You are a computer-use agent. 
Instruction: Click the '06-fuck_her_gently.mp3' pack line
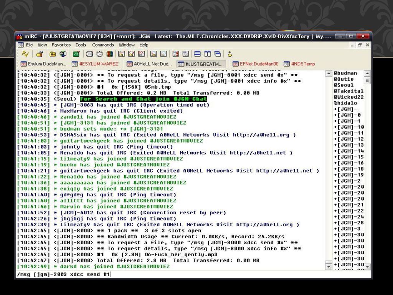tap(117, 254)
